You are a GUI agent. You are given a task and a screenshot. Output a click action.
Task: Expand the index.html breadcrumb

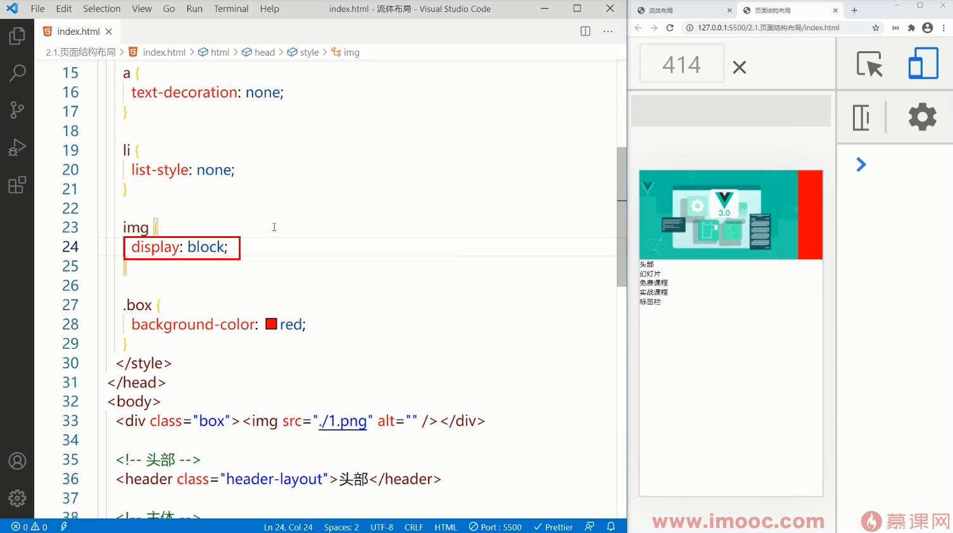pyautogui.click(x=158, y=53)
